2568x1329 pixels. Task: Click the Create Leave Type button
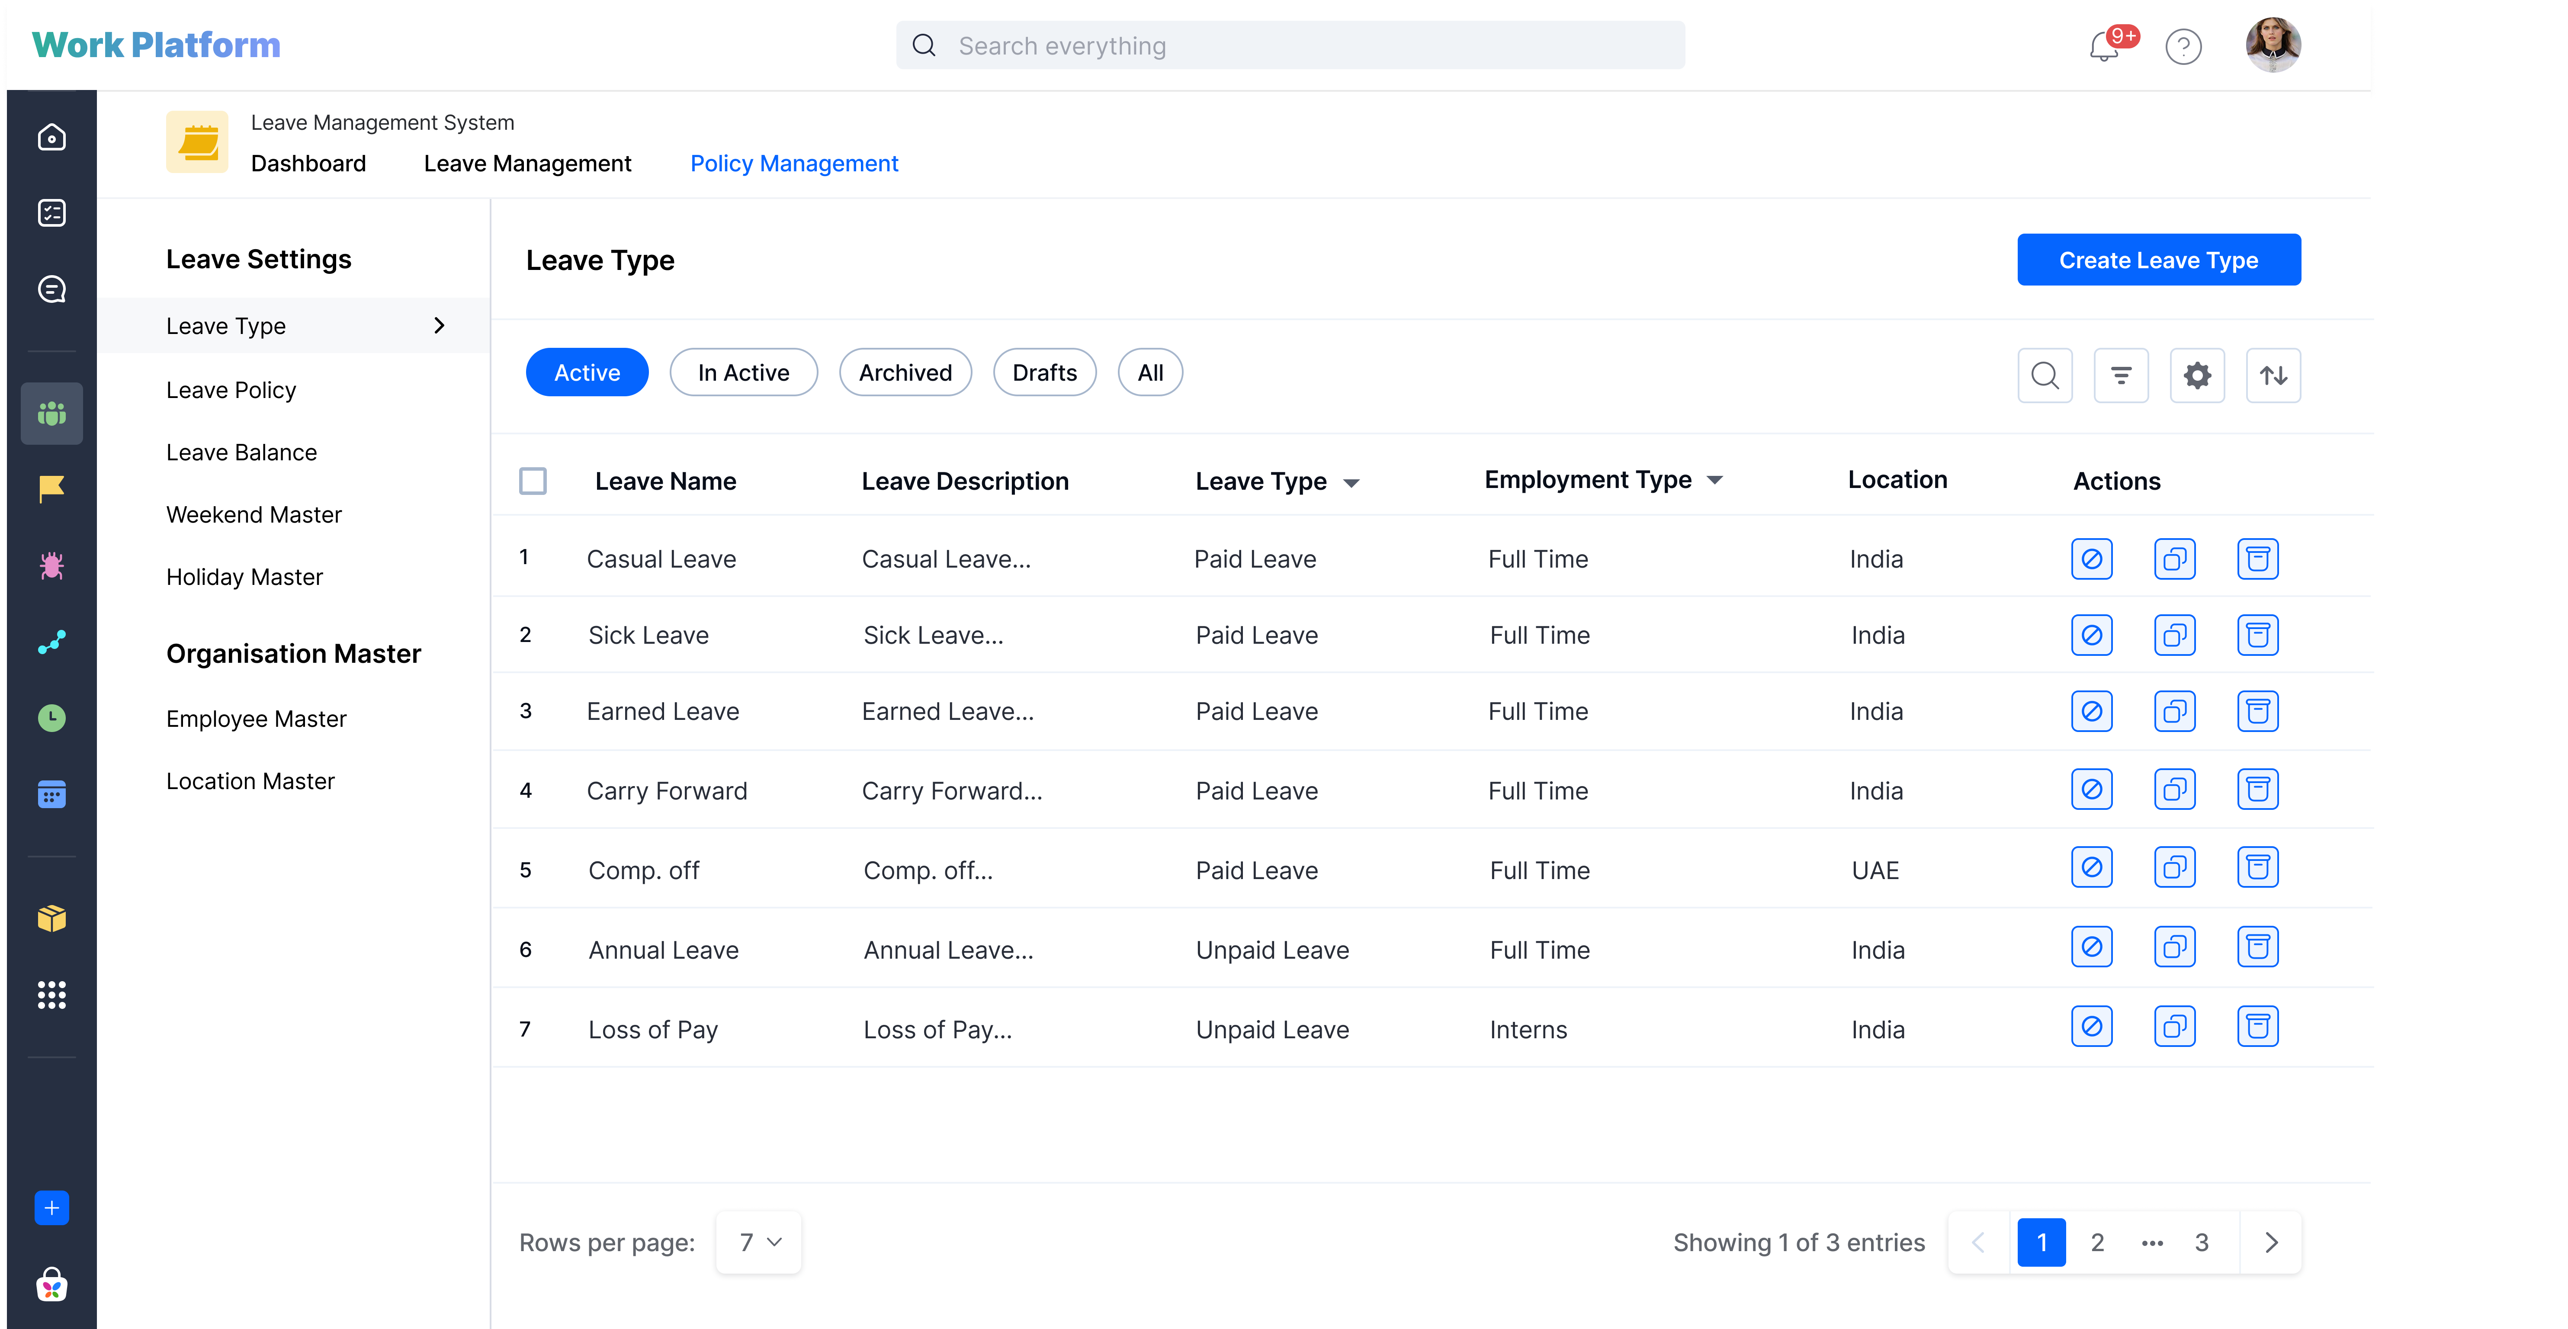pos(2158,259)
